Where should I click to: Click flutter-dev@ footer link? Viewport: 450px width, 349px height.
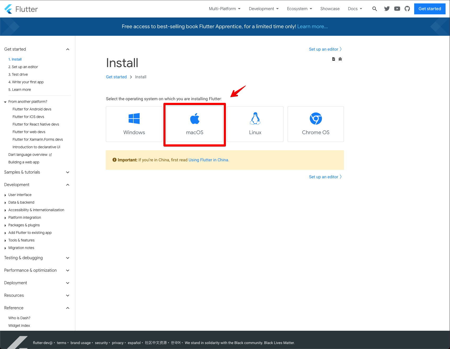point(43,343)
